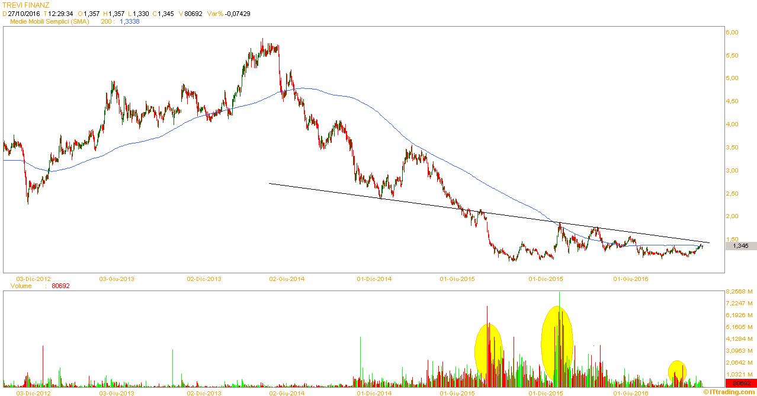The image size is (757, 396).
Task: Click the 1,50 price axis label
Action: click(x=732, y=239)
